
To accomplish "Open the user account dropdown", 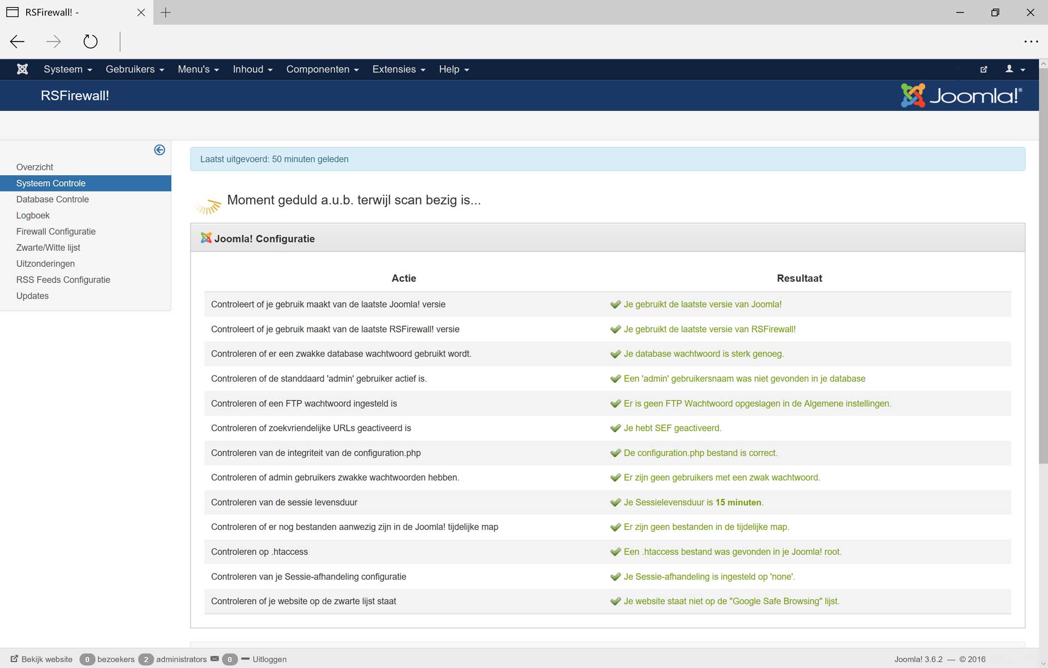I will coord(1015,69).
